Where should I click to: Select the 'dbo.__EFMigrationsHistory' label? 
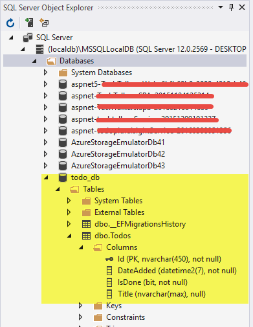[140, 224]
